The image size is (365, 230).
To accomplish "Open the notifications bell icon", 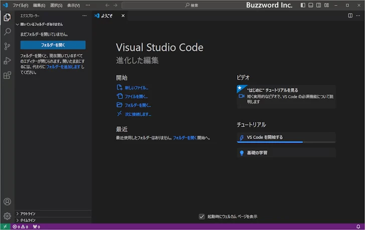I will [358, 226].
